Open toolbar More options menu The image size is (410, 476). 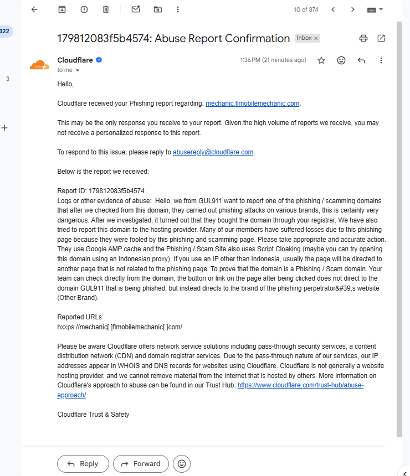click(x=178, y=9)
